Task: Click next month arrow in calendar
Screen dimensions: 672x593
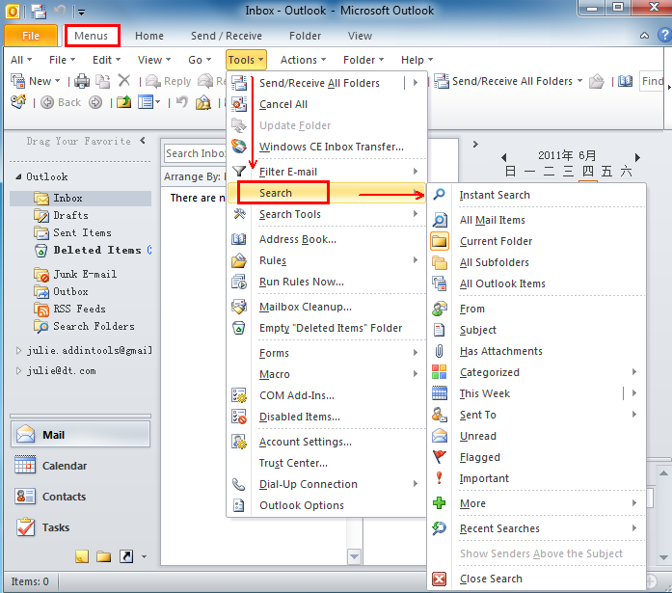Action: [x=637, y=157]
